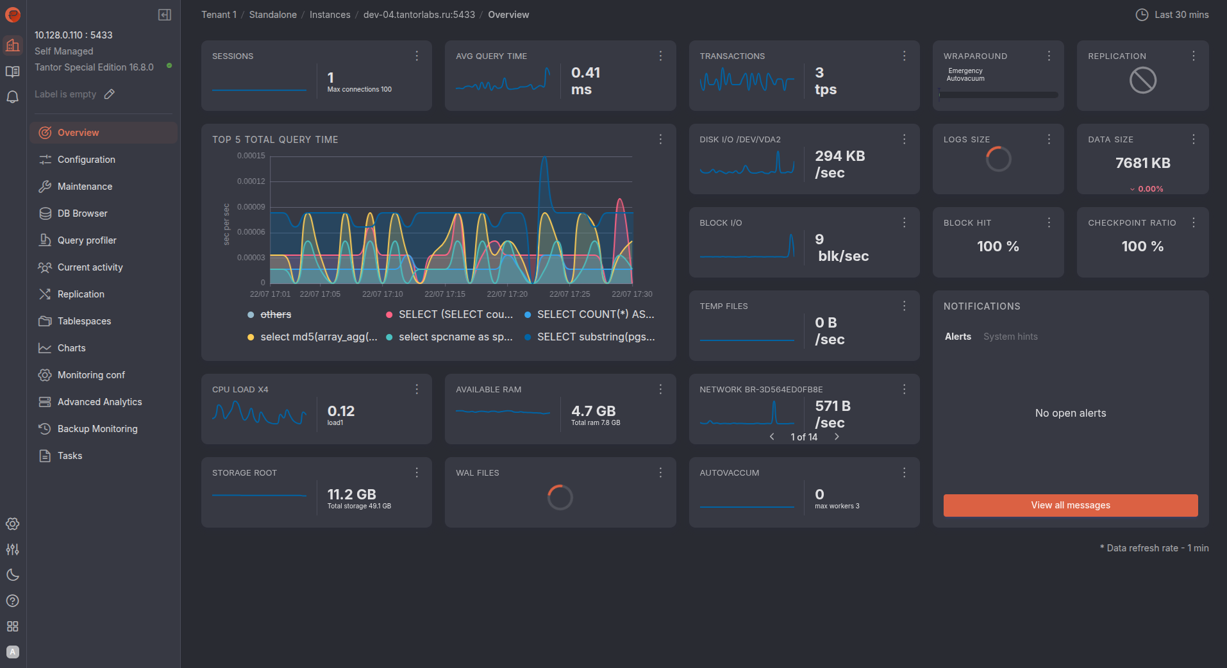Open notifications bell icon
This screenshot has width=1227, height=668.
coord(13,97)
